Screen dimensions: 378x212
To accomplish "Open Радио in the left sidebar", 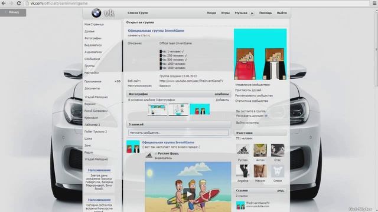I will (89, 153).
